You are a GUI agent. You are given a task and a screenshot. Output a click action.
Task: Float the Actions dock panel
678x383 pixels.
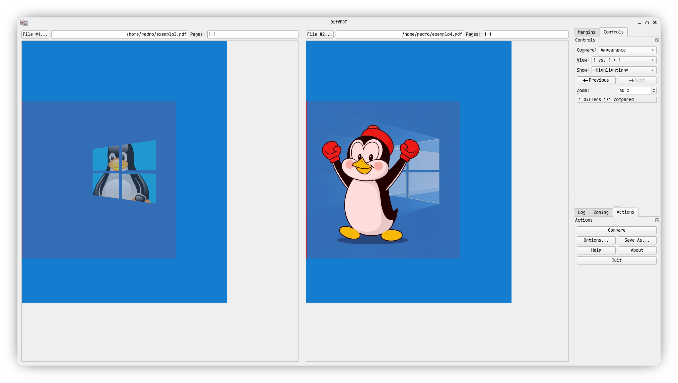pyautogui.click(x=657, y=220)
